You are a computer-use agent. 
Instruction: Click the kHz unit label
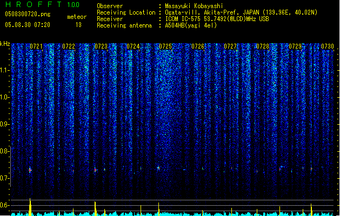5,44
